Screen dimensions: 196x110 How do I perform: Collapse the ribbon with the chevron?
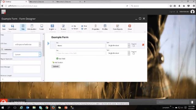[145, 32]
